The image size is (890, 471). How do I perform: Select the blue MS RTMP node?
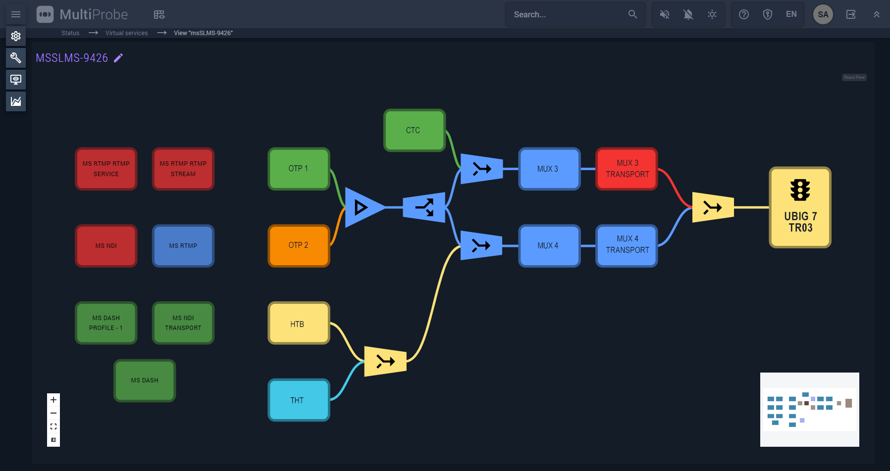pyautogui.click(x=183, y=246)
